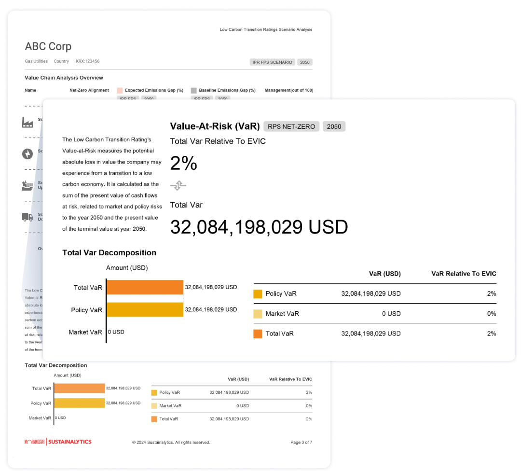Image resolution: width=521 pixels, height=473 pixels.
Task: Click the delivery truck icon
Action: (27, 217)
